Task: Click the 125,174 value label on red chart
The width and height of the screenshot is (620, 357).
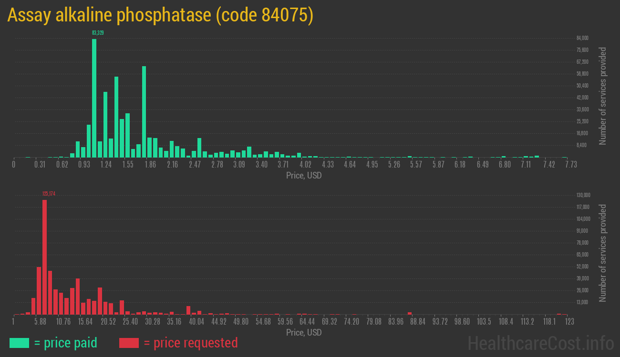Action: click(x=48, y=194)
